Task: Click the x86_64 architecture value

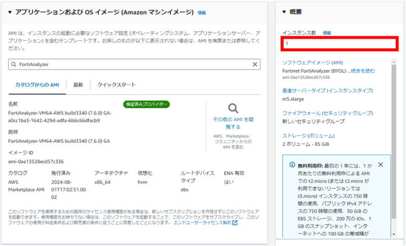Action: [x=103, y=182]
